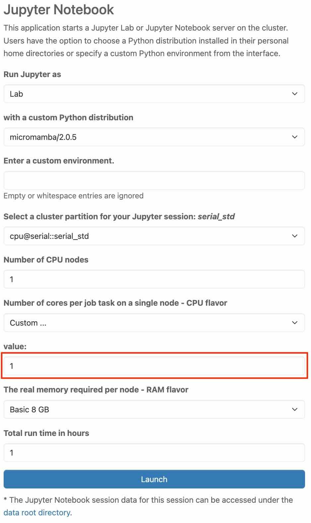Click the 'Total run time in hours' label
Image resolution: width=311 pixels, height=523 pixels.
[x=46, y=433]
